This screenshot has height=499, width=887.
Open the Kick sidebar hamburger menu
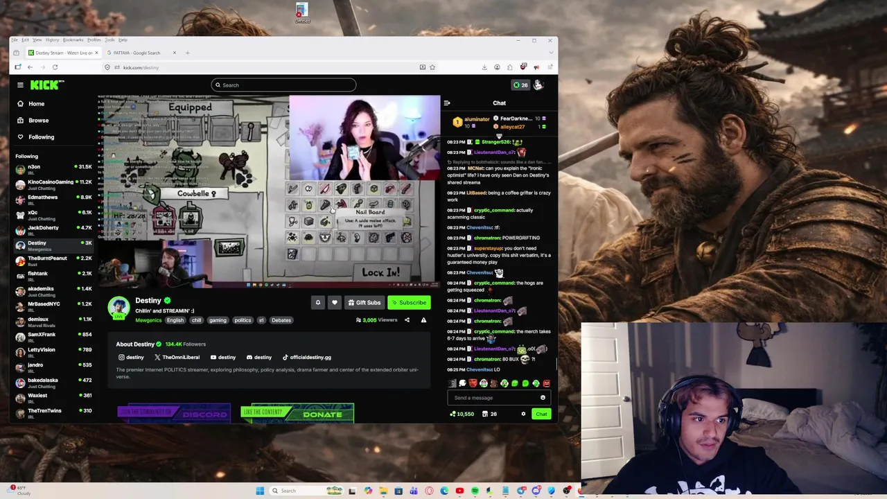pos(20,85)
